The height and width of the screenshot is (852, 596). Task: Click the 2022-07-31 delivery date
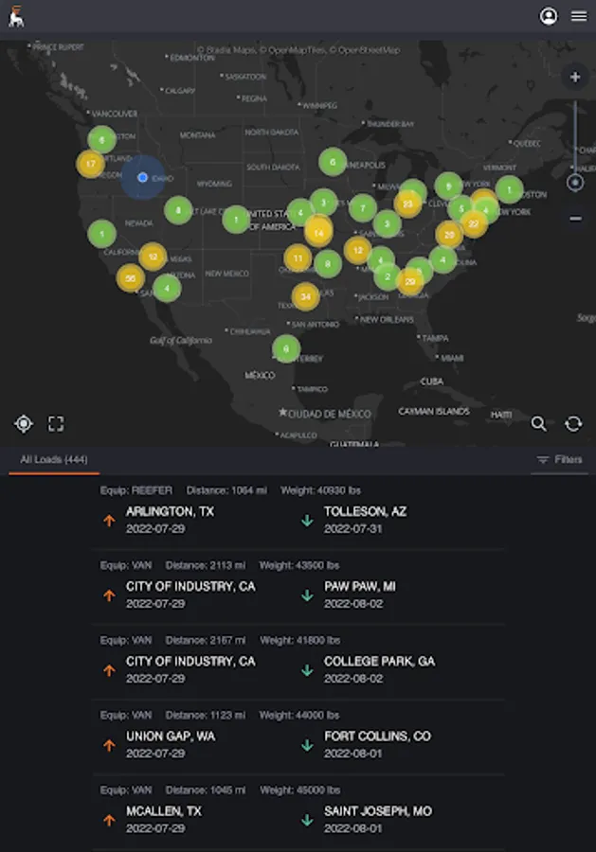click(x=352, y=528)
